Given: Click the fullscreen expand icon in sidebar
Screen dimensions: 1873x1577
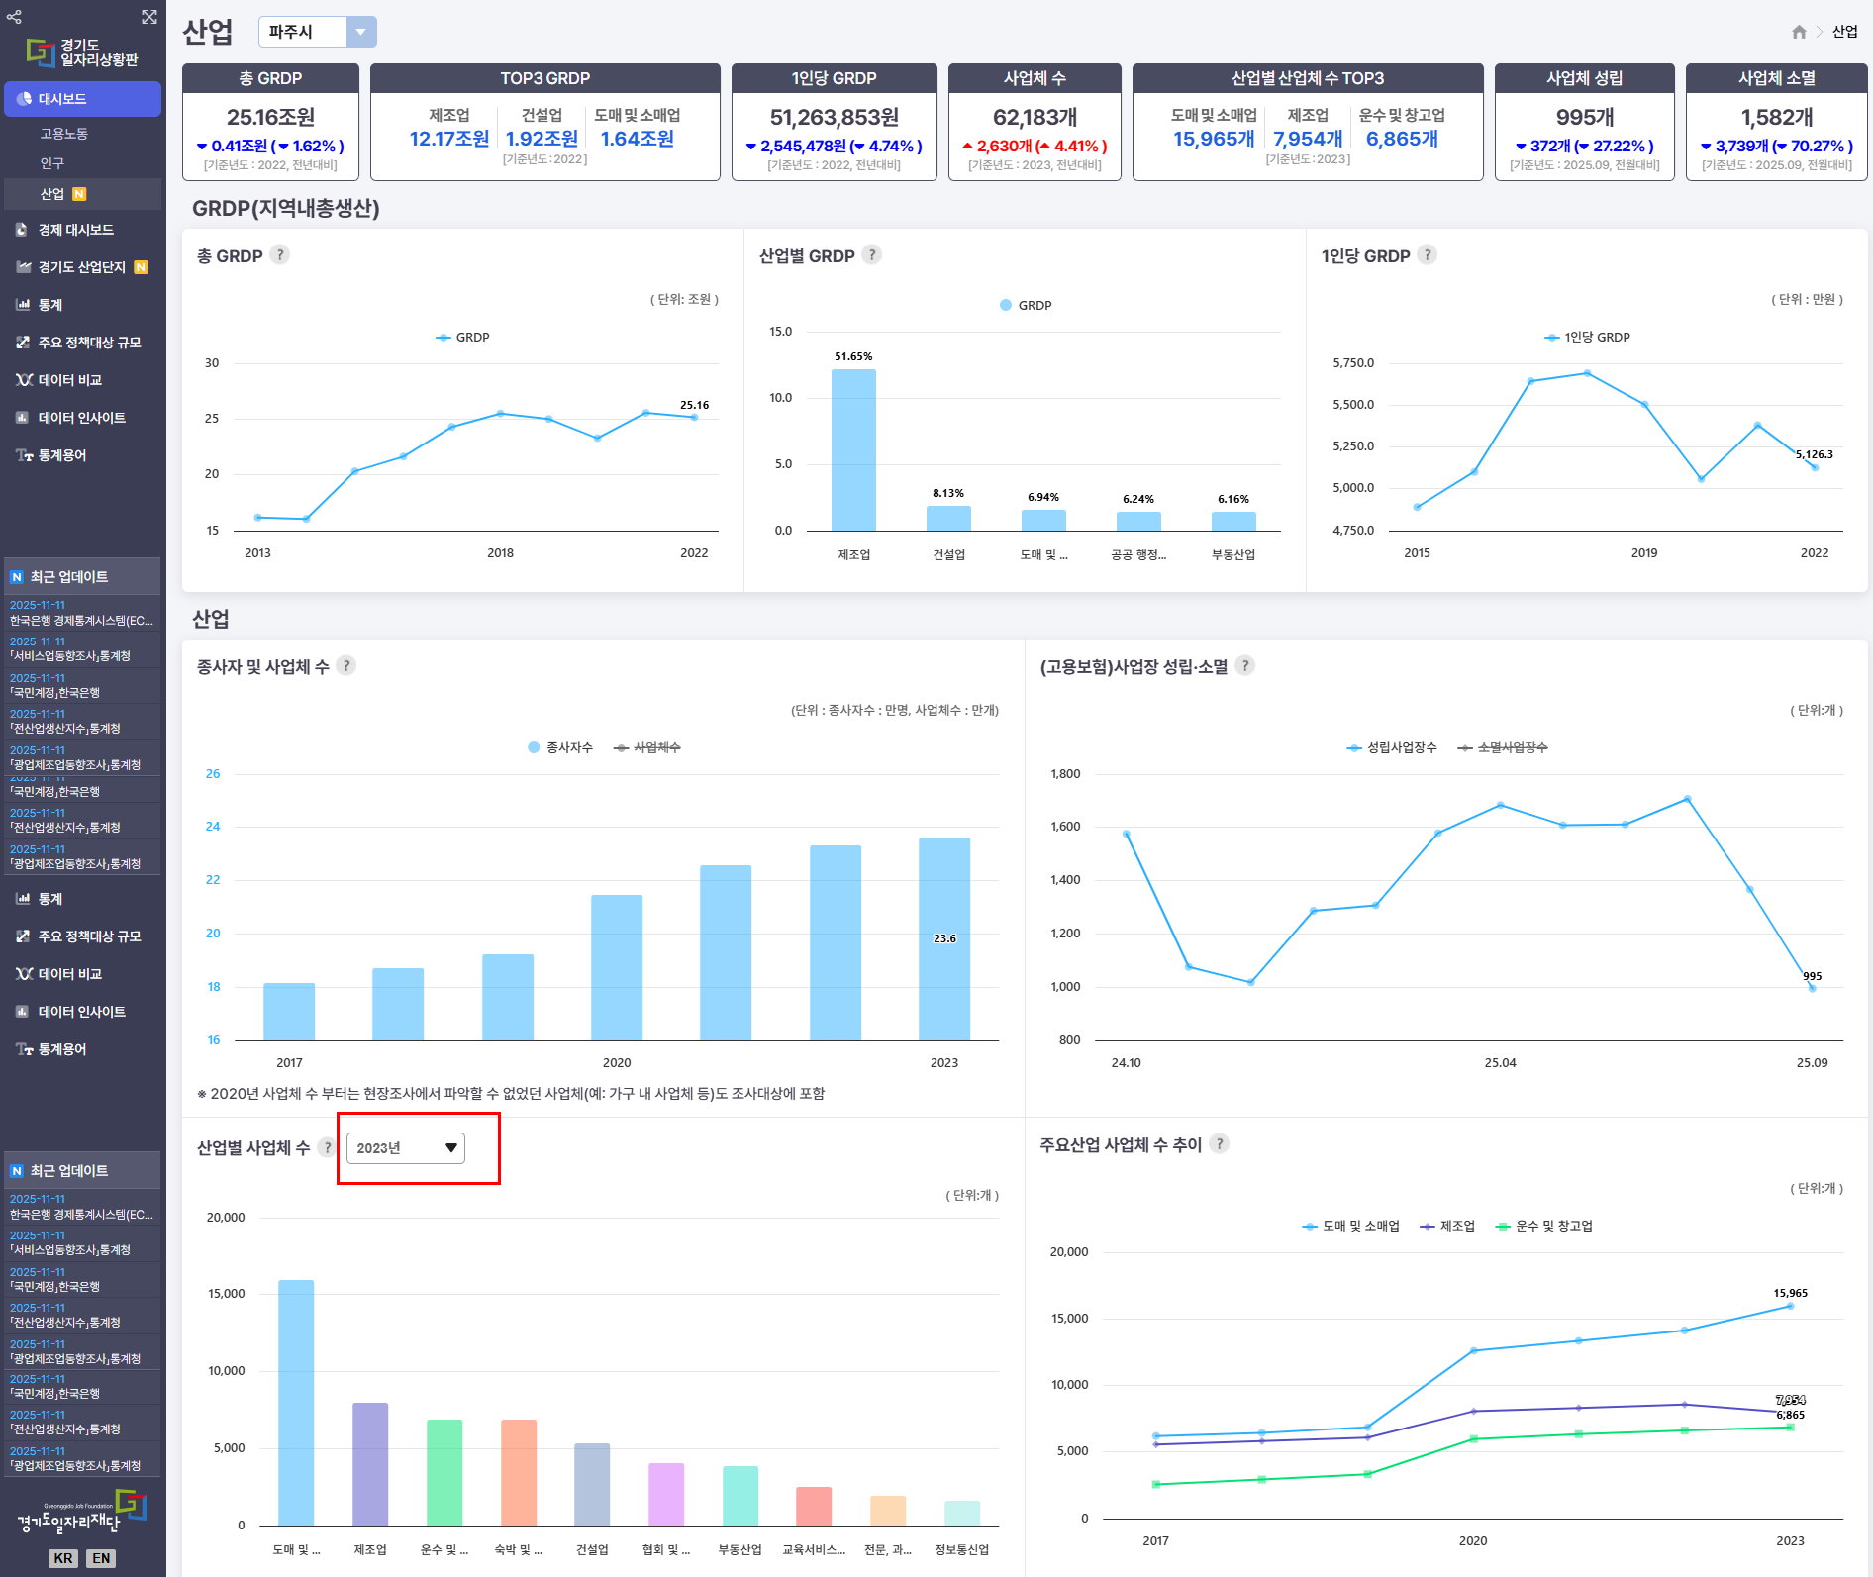Looking at the screenshot, I should (149, 17).
